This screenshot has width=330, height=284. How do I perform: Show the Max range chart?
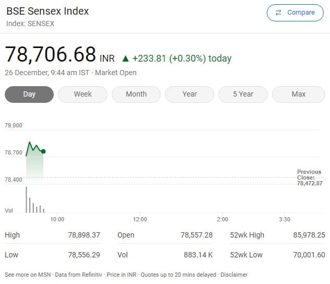point(299,94)
